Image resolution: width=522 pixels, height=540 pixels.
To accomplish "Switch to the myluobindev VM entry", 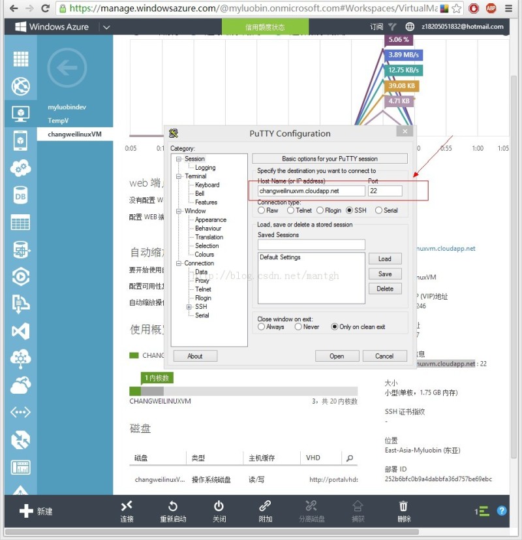I will coord(67,107).
